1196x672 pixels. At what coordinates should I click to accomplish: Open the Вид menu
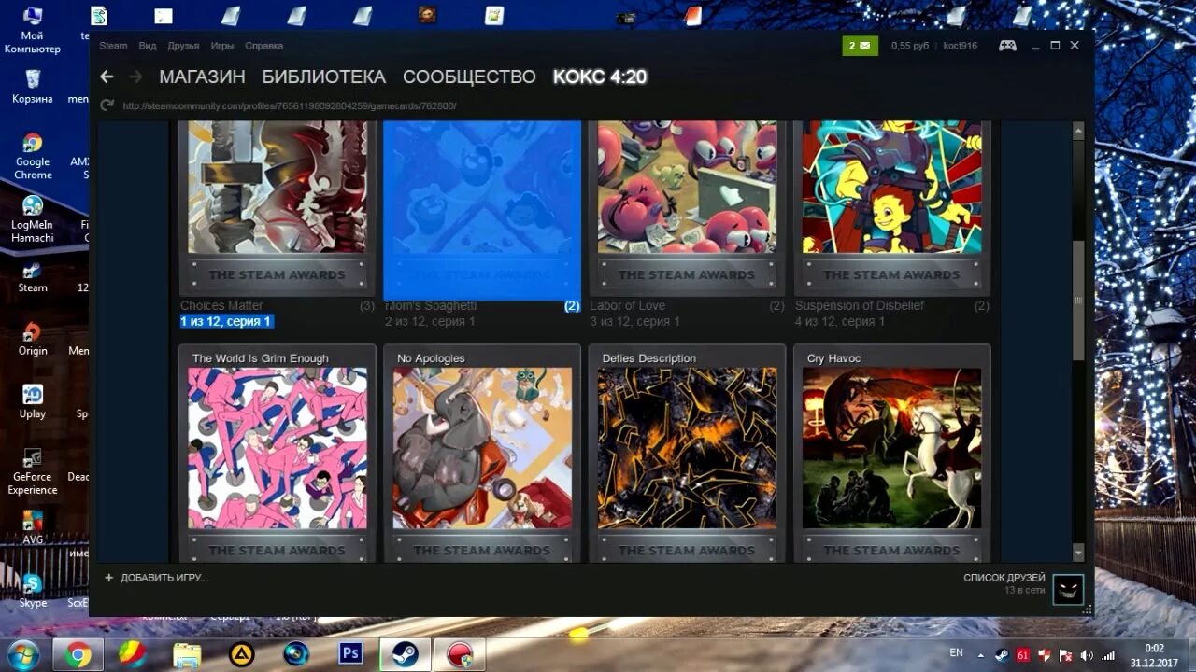tap(148, 46)
